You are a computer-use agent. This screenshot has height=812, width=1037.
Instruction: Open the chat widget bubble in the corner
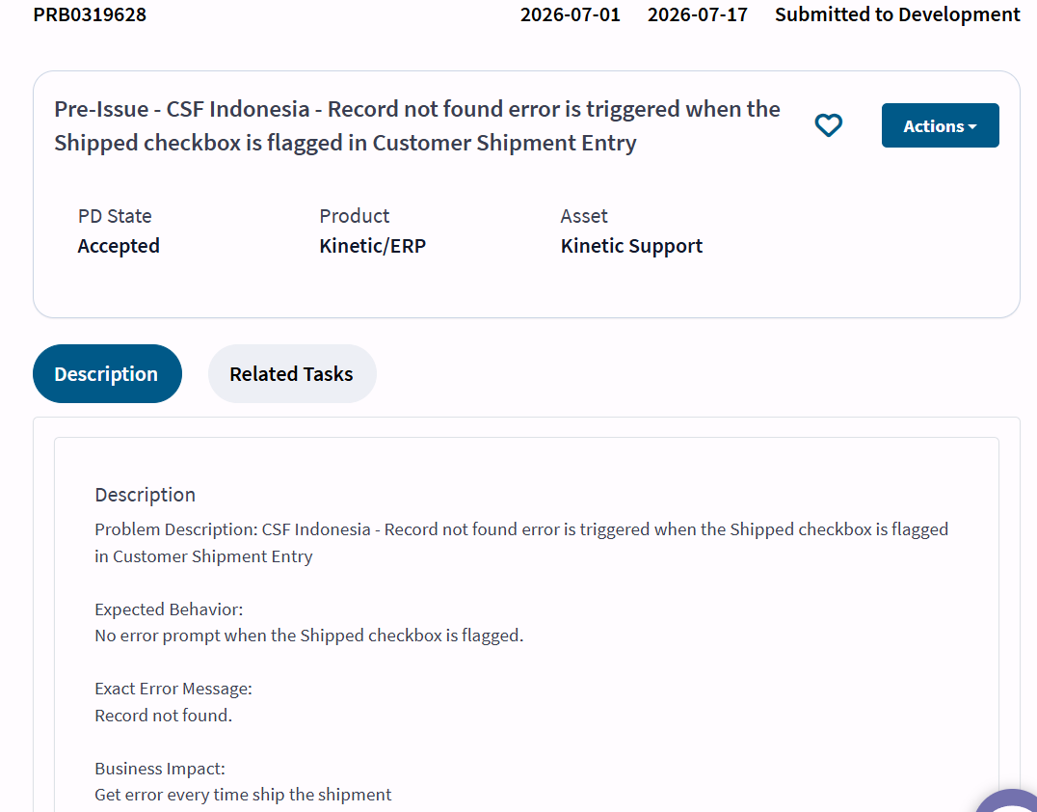[1008, 800]
